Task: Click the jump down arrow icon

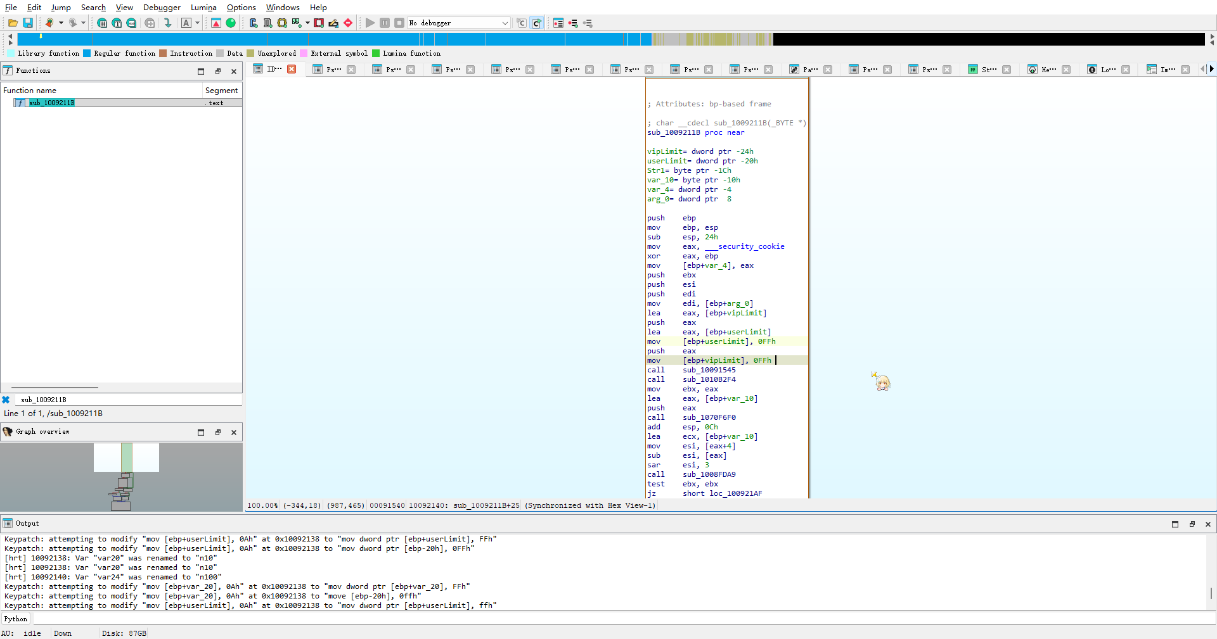Action: tap(167, 23)
